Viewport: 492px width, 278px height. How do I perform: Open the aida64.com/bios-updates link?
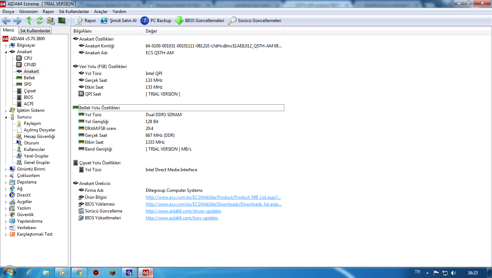tap(182, 218)
